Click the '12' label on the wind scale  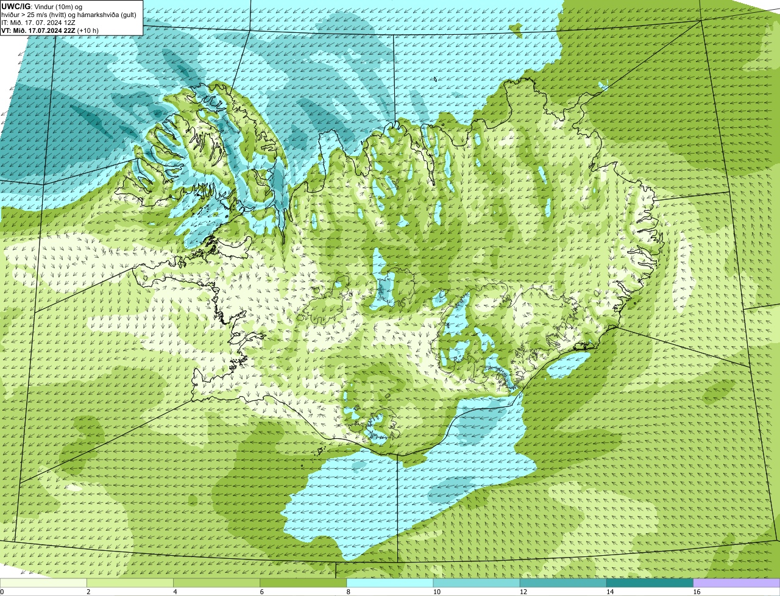(523, 592)
